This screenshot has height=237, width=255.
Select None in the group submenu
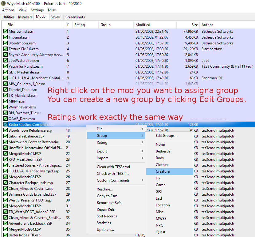point(170,145)
